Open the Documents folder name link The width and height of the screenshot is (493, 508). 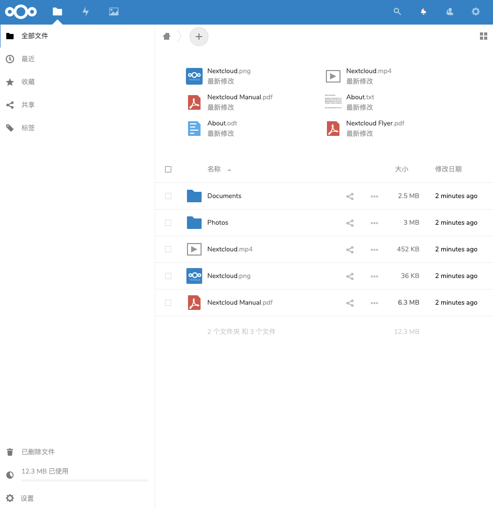225,196
